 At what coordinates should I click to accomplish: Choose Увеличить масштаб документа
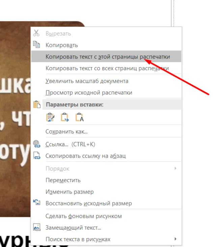click(106, 81)
